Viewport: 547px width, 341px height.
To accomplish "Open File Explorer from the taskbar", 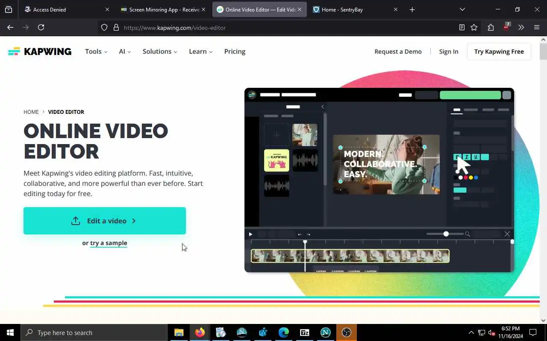I will 179,332.
